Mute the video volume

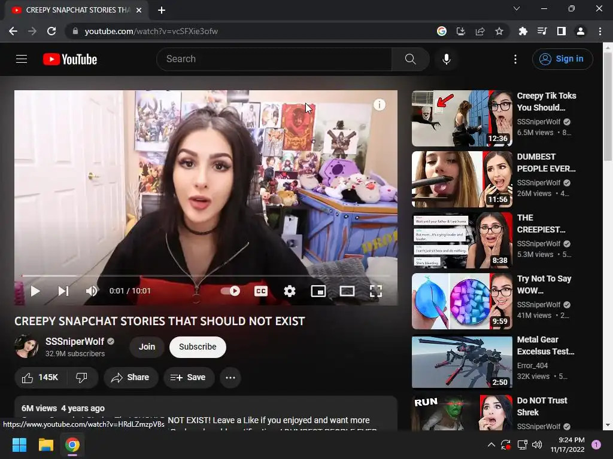click(92, 291)
